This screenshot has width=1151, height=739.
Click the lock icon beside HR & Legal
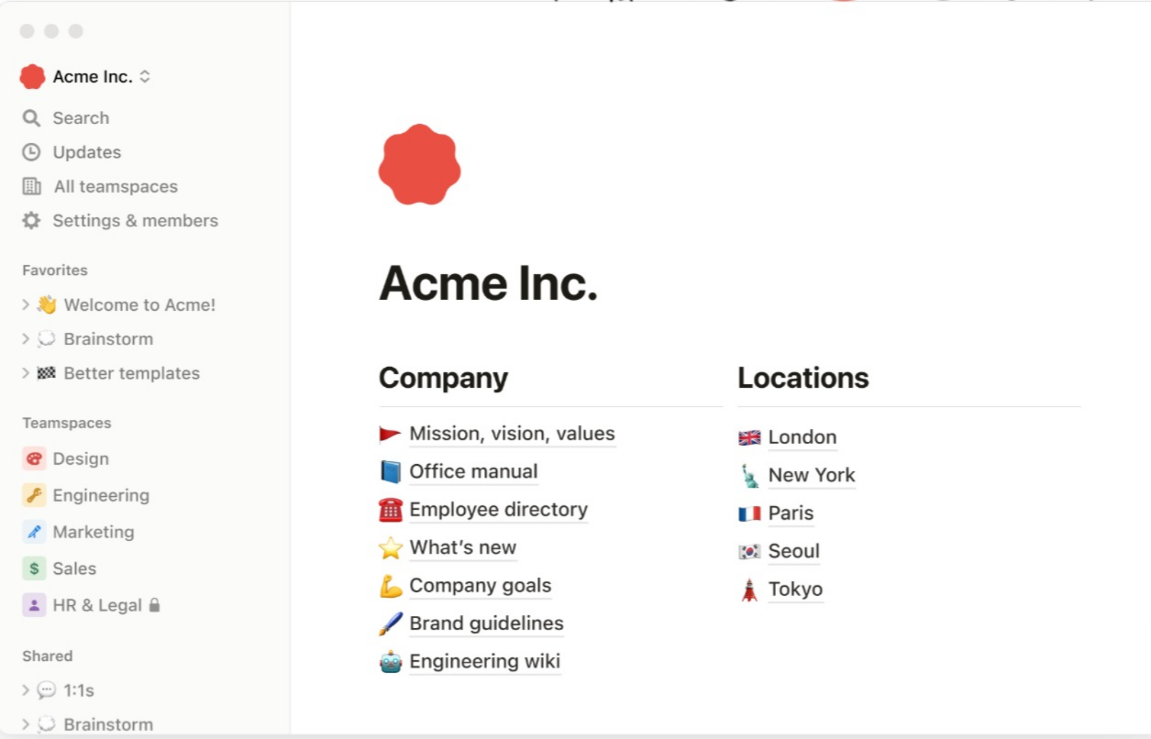point(155,605)
